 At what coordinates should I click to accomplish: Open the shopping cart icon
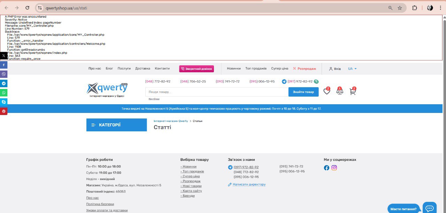tap(353, 91)
